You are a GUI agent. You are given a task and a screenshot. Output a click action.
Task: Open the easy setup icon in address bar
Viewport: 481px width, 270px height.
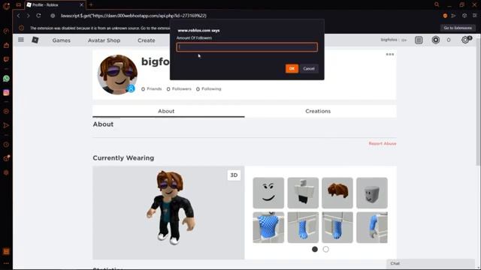click(x=474, y=16)
